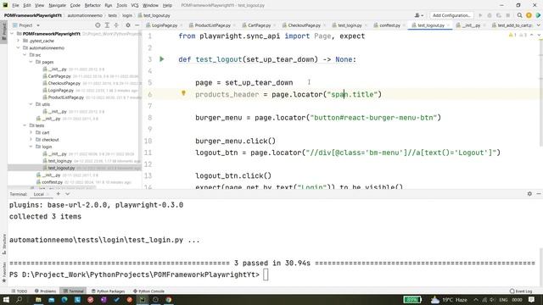Switch to test_login.py editor tab
The image size is (543, 305).
[350, 25]
